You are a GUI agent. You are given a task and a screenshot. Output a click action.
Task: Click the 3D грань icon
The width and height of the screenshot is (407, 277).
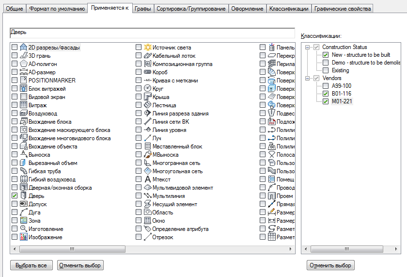(24, 55)
